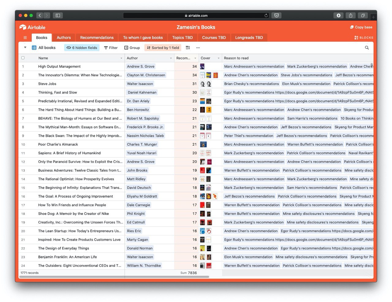Click the Filter button
The height and width of the screenshot is (302, 392).
[x=111, y=48]
